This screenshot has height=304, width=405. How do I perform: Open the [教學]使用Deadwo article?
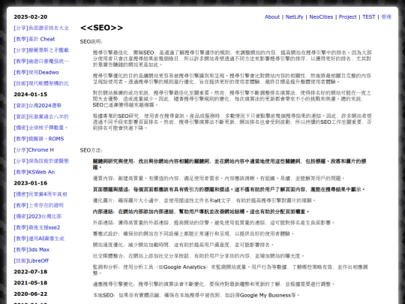pyautogui.click(x=36, y=72)
